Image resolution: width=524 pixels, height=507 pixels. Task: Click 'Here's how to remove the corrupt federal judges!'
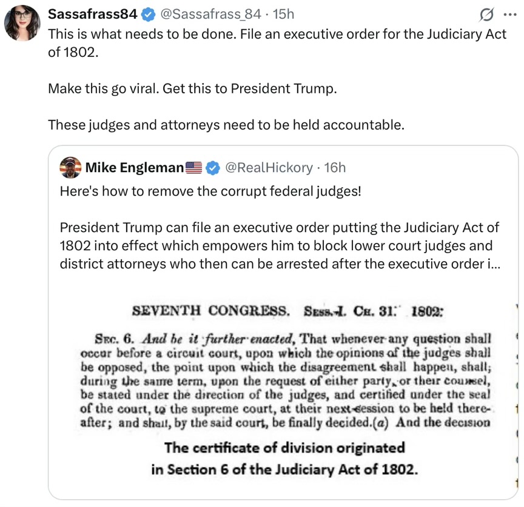pyautogui.click(x=210, y=191)
